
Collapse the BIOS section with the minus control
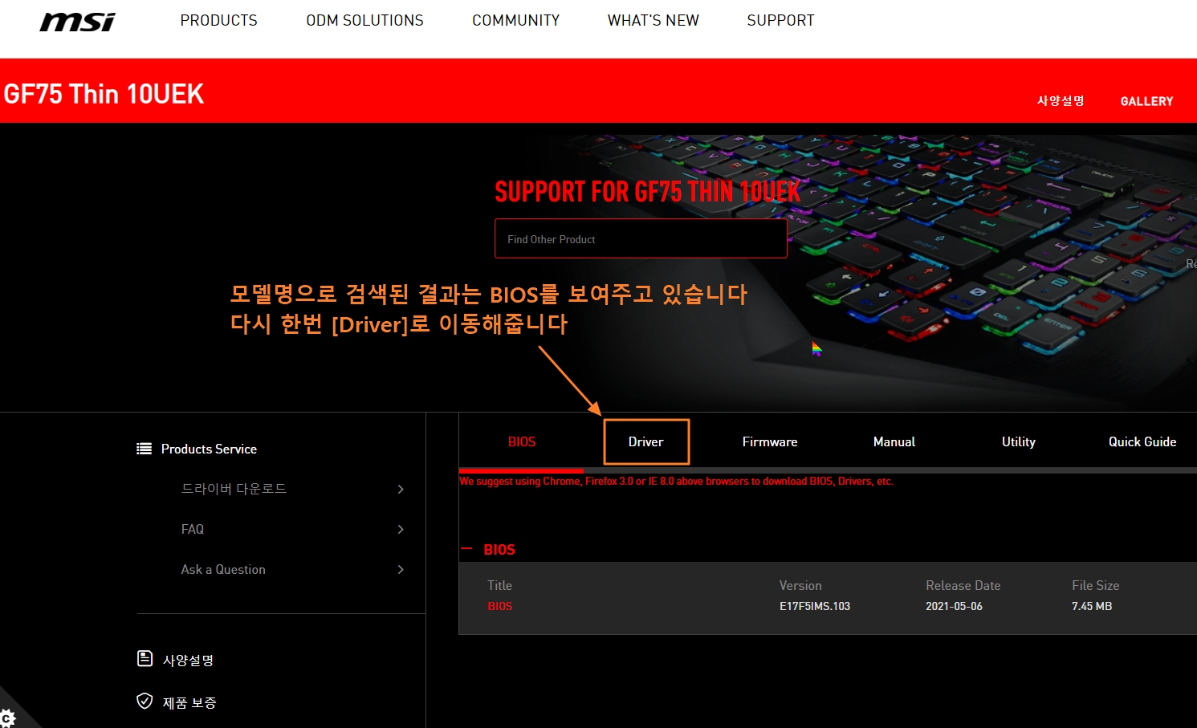click(x=466, y=549)
